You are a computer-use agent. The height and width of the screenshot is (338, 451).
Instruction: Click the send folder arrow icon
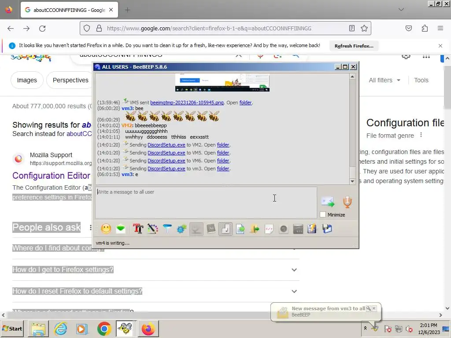255,229
